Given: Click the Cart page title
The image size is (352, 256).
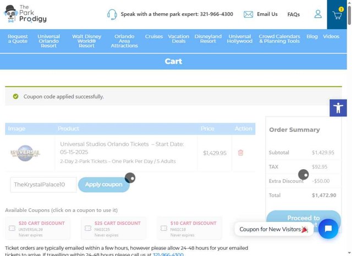Looking at the screenshot, I should [173, 61].
